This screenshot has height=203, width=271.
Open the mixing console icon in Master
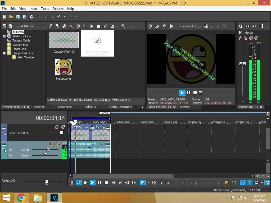[x=261, y=26]
